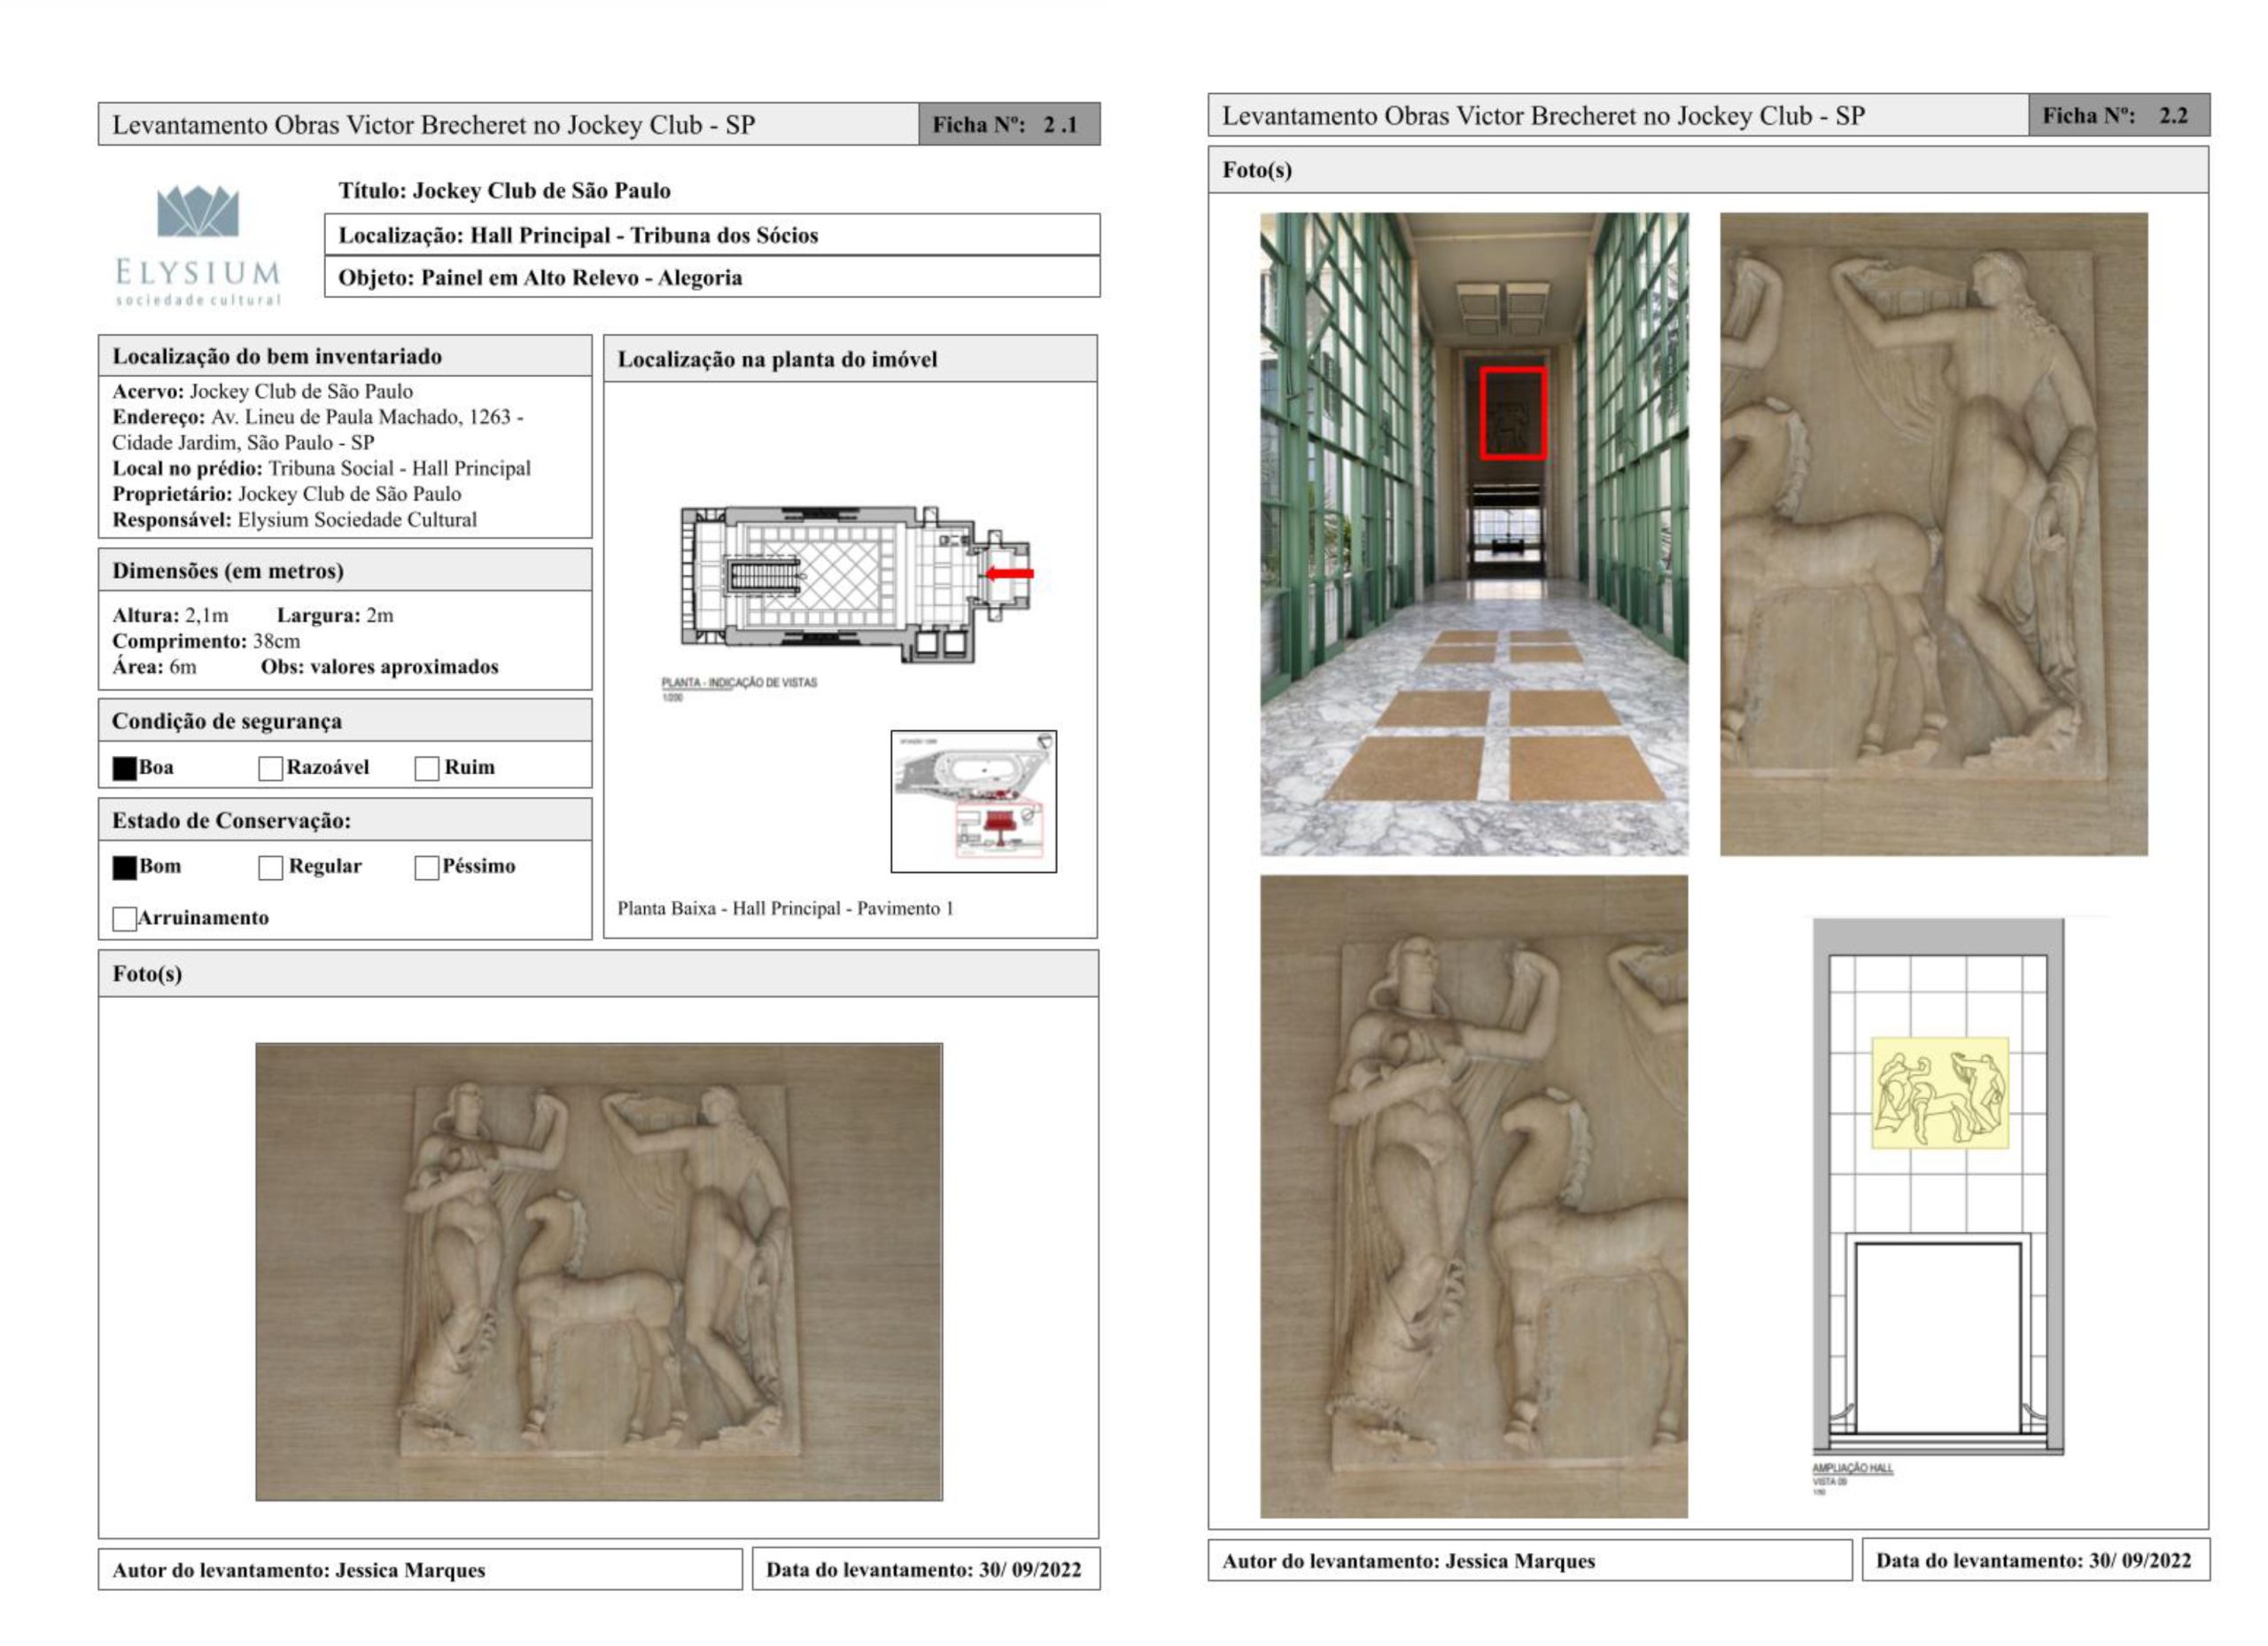Check the Ruim security option
This screenshot has height=1646, width=2268.
[427, 768]
